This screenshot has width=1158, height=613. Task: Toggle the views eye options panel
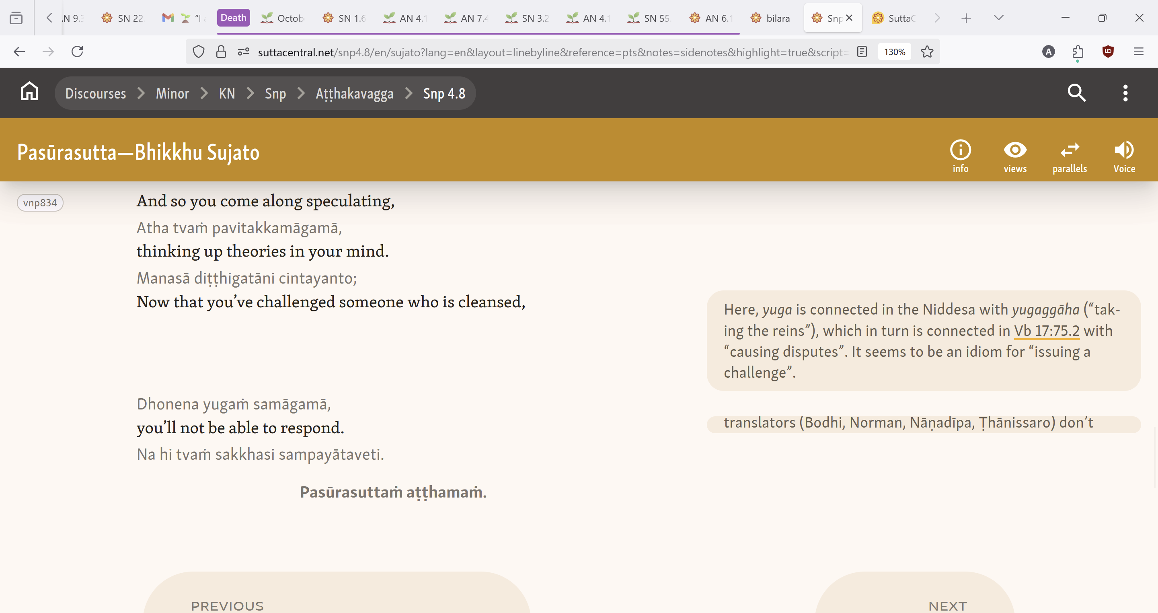point(1014,156)
